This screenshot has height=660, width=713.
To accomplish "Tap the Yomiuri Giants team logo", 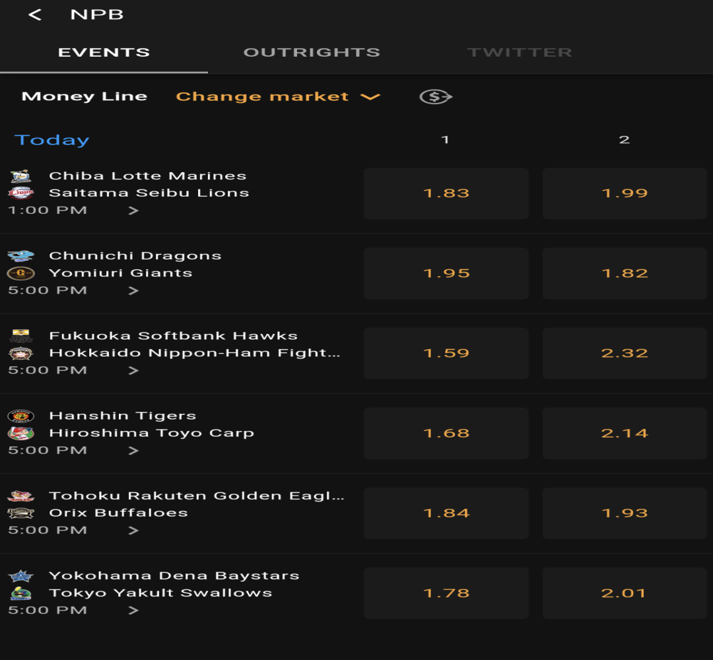I will (21, 273).
